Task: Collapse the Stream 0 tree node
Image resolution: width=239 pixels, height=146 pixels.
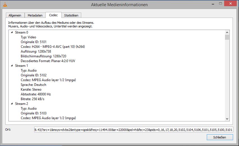Action: [x=12, y=32]
